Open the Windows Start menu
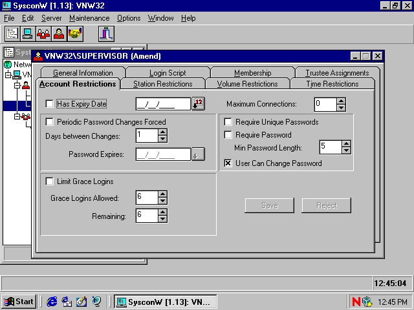The width and height of the screenshot is (414, 310). pyautogui.click(x=19, y=302)
